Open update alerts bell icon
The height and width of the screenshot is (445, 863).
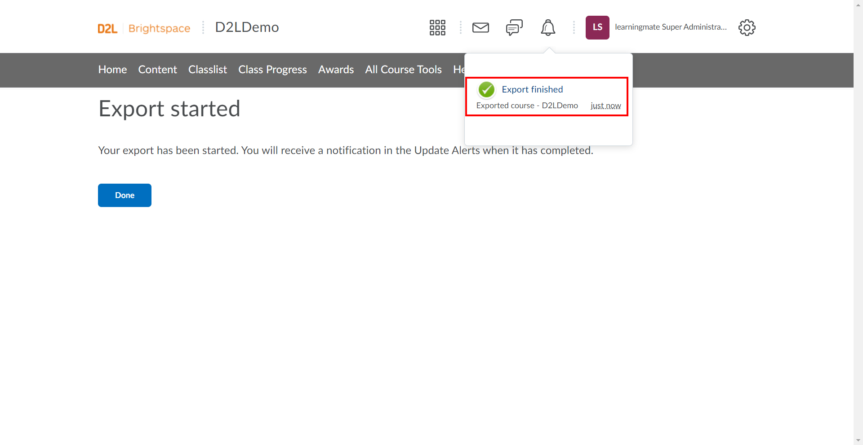(548, 27)
